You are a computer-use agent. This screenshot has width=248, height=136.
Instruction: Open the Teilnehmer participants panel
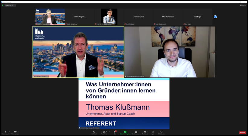click(104, 132)
